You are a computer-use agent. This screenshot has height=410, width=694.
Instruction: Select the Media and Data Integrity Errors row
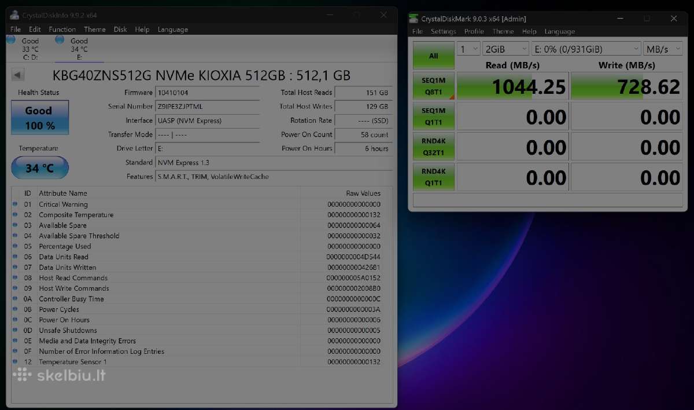pos(197,341)
